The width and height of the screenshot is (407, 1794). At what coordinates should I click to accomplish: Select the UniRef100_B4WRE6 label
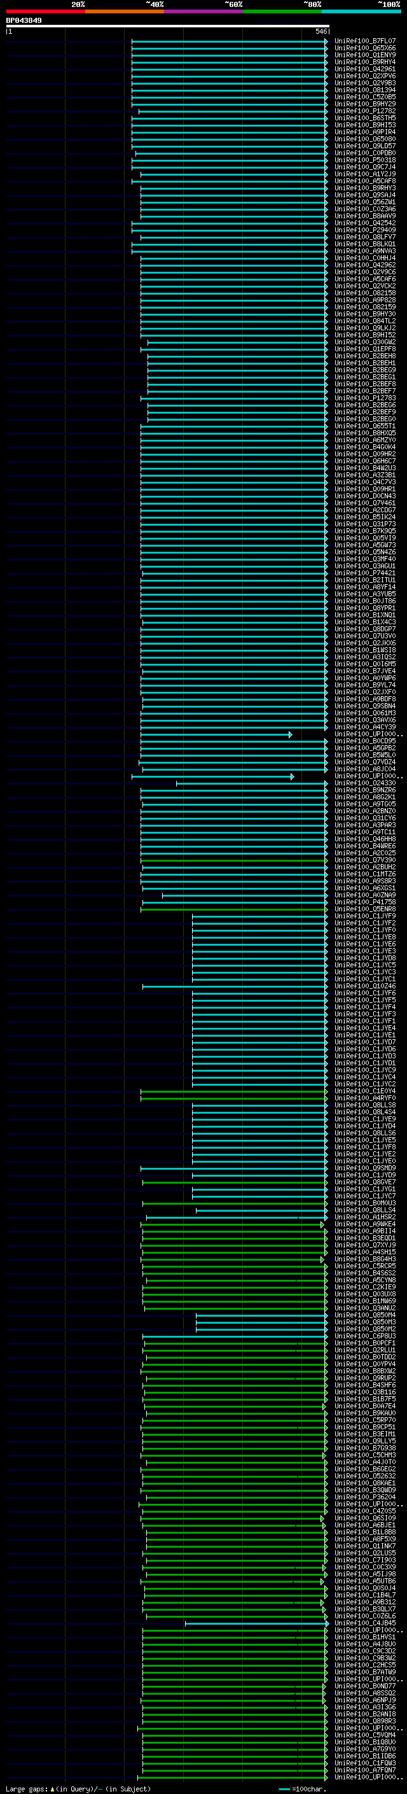pyautogui.click(x=365, y=846)
